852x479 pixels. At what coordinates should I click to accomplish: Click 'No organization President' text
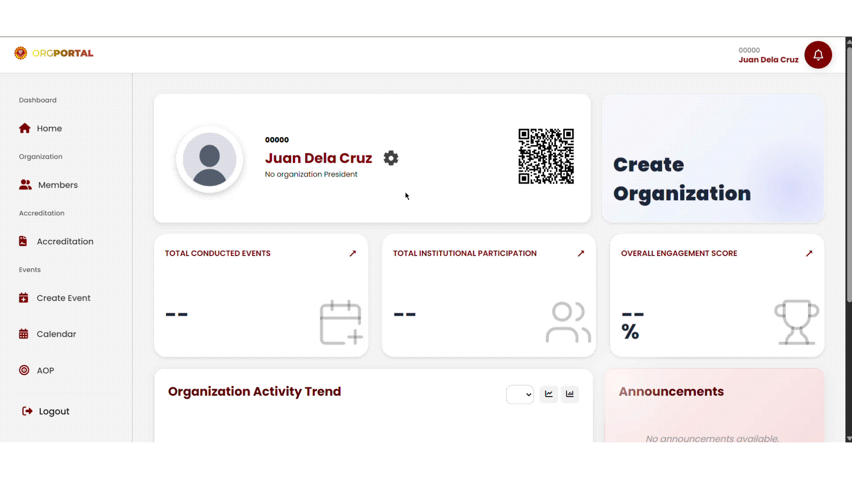coord(311,174)
